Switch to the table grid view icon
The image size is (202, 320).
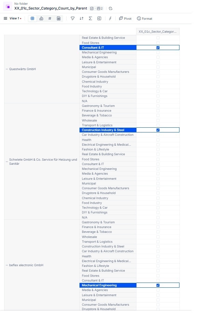[x=32, y=19]
